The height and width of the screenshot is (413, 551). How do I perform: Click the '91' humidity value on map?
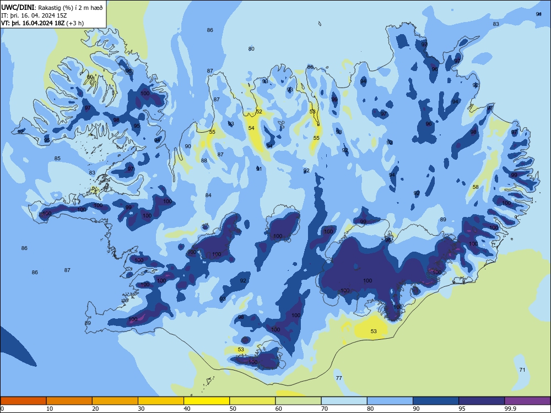(259, 169)
